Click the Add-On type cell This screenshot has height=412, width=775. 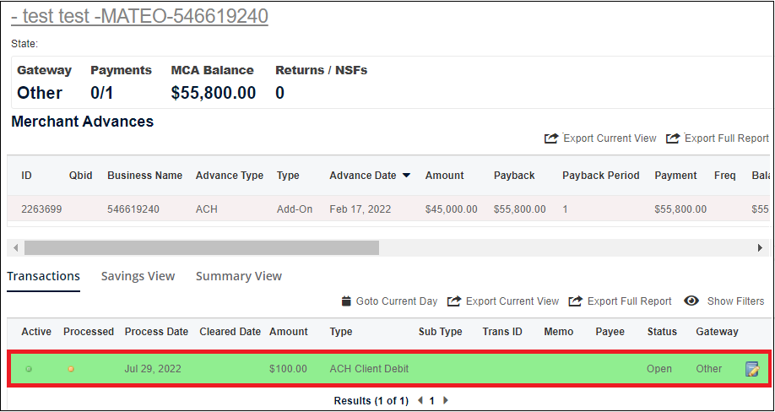click(x=295, y=209)
